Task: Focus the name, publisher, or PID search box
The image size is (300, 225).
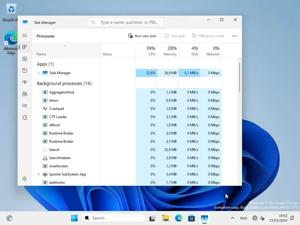Action: (125, 22)
